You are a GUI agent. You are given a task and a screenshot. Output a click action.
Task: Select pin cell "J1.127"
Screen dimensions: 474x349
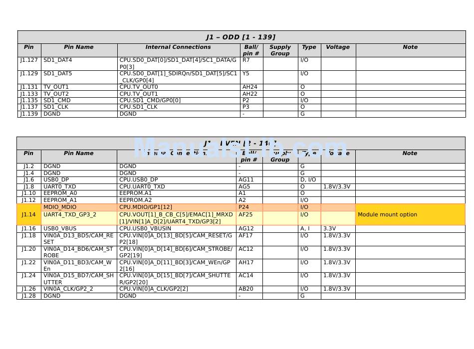point(29,60)
